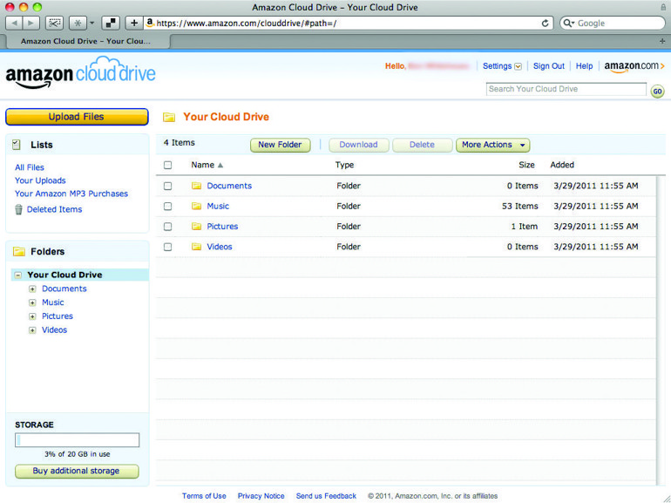Click the Upload Files button
The width and height of the screenshot is (671, 503).
pyautogui.click(x=77, y=117)
